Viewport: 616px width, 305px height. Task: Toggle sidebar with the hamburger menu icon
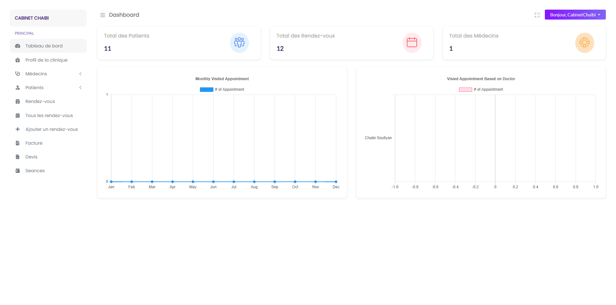click(x=103, y=15)
